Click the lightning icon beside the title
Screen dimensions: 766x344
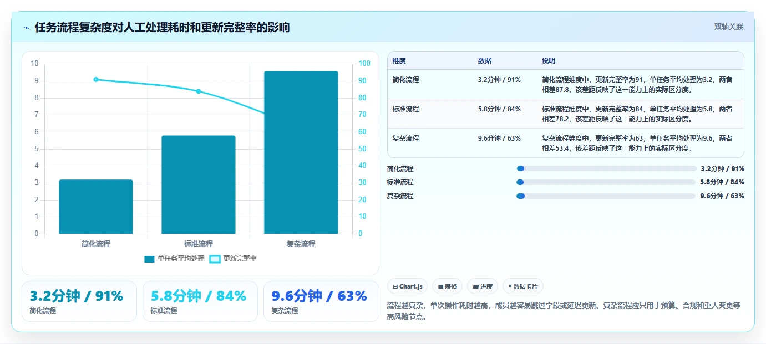[26, 28]
